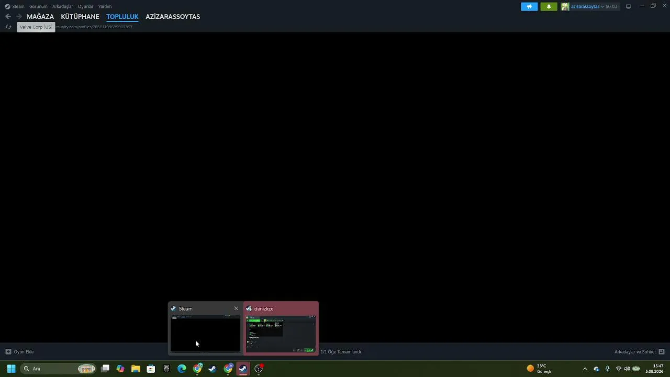Image resolution: width=670 pixels, height=377 pixels.
Task: Click the microphone tray icon
Action: click(x=607, y=369)
